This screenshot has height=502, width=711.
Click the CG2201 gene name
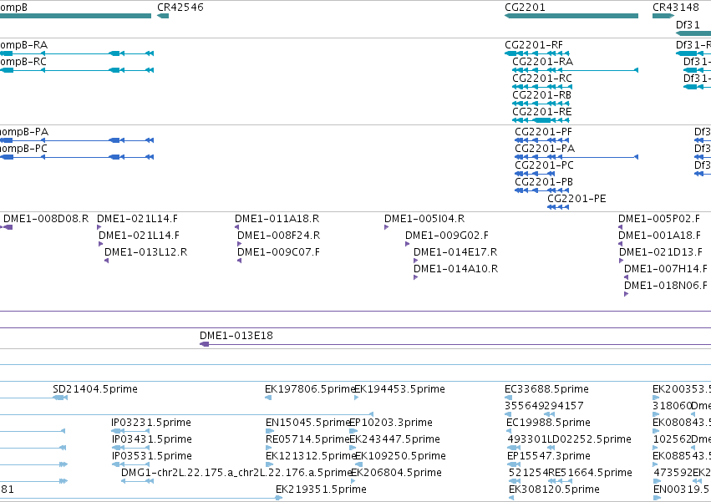click(525, 8)
